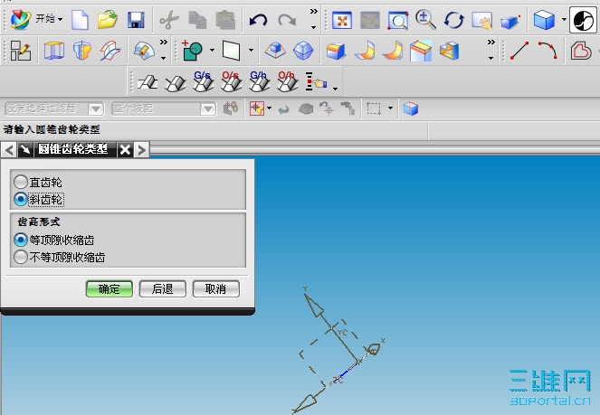Open an existing file folder icon
600x415 pixels.
[x=108, y=20]
